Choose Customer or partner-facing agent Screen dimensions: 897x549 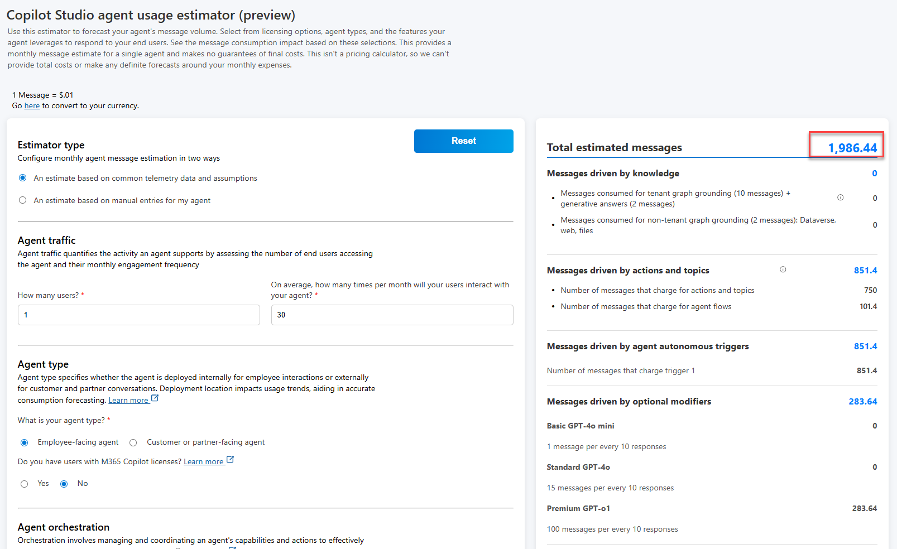pyautogui.click(x=133, y=442)
